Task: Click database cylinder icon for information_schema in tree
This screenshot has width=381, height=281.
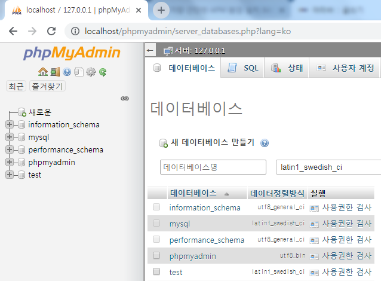Action: (x=21, y=124)
